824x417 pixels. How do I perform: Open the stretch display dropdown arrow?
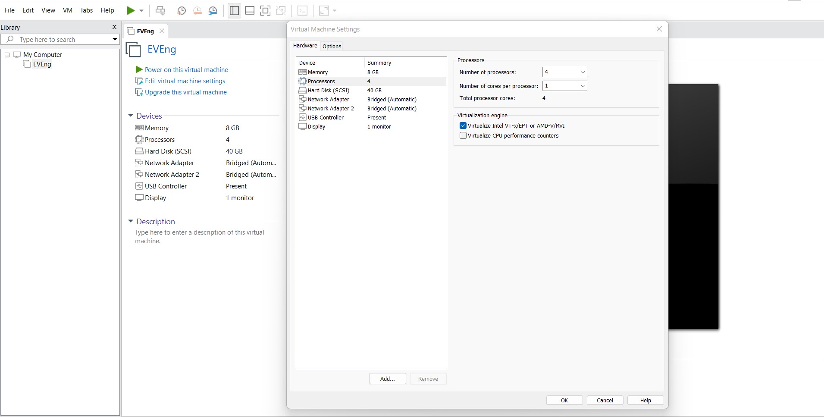(335, 11)
